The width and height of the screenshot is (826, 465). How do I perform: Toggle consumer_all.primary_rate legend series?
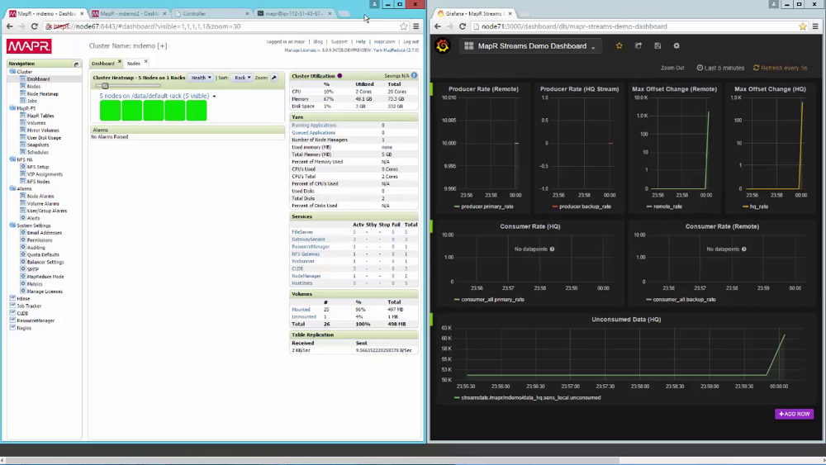click(492, 300)
